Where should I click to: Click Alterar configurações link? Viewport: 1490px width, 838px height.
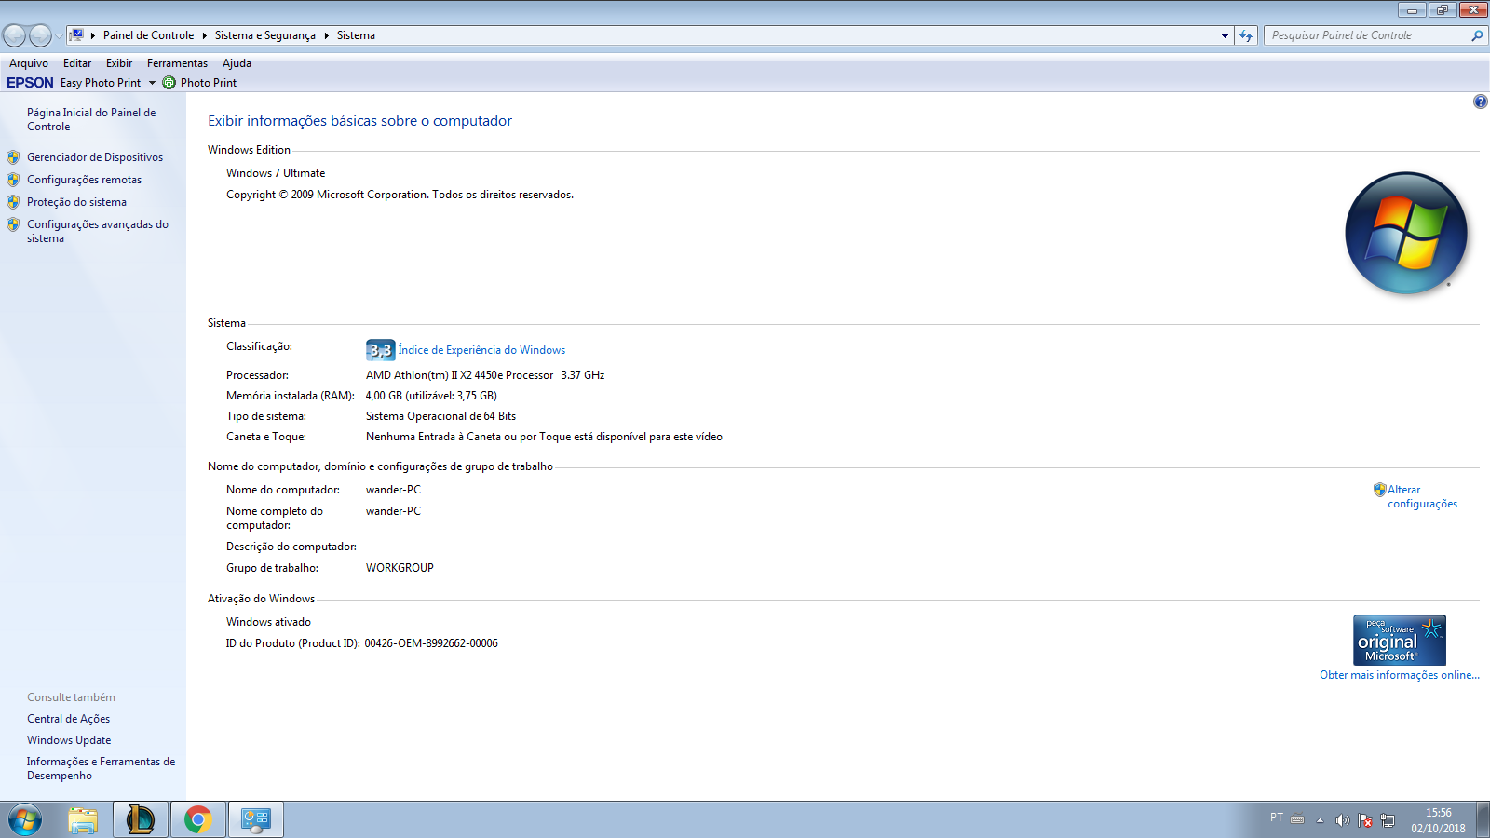pyautogui.click(x=1422, y=496)
